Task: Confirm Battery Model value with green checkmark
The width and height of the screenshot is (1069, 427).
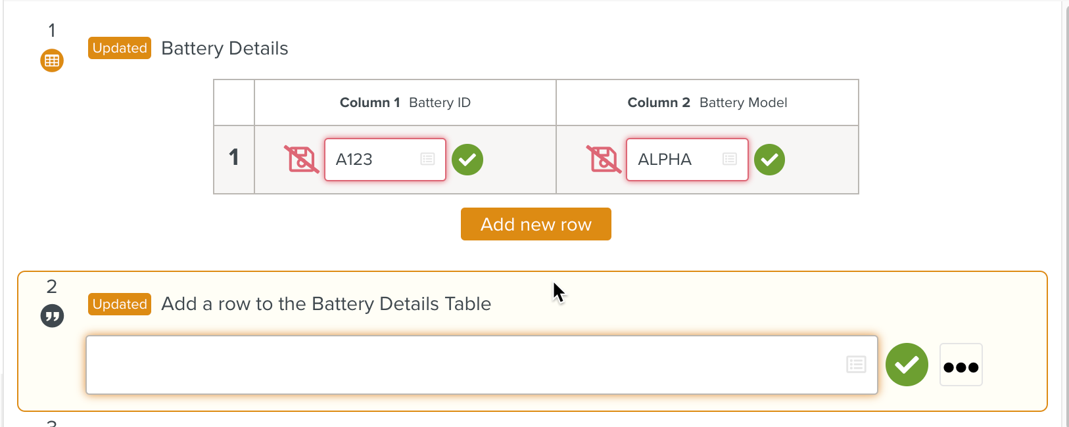Action: 769,160
